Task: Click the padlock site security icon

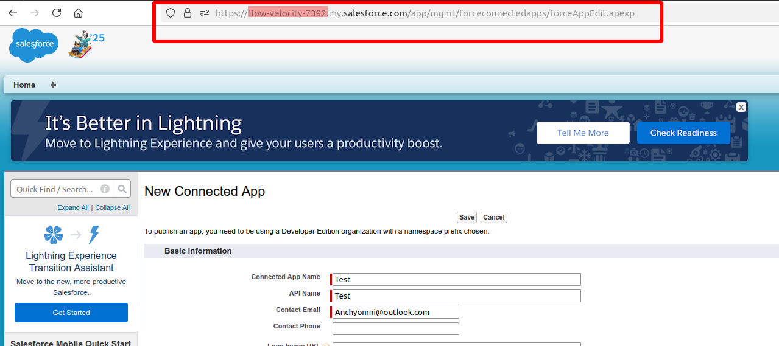Action: 188,13
